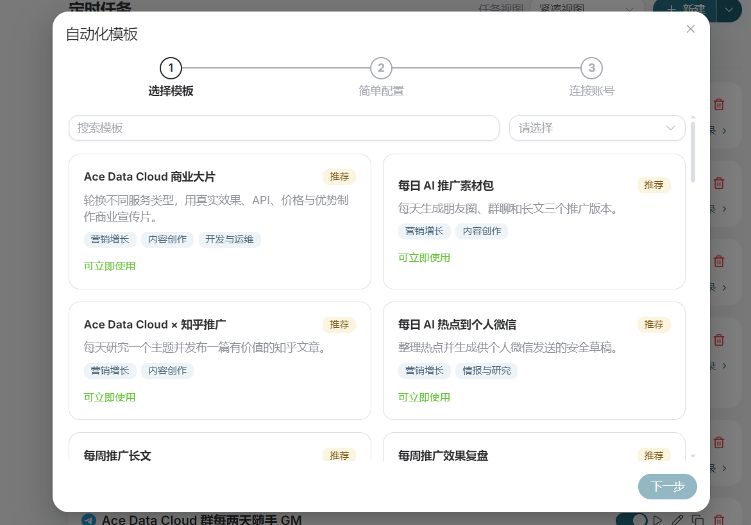Expand the arrow next to the 新建 button
The height and width of the screenshot is (525, 751).
729,10
